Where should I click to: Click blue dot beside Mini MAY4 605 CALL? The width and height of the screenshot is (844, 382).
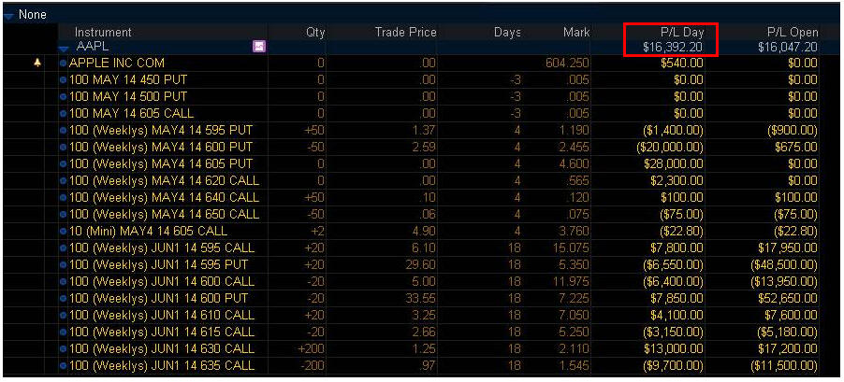[x=64, y=231]
